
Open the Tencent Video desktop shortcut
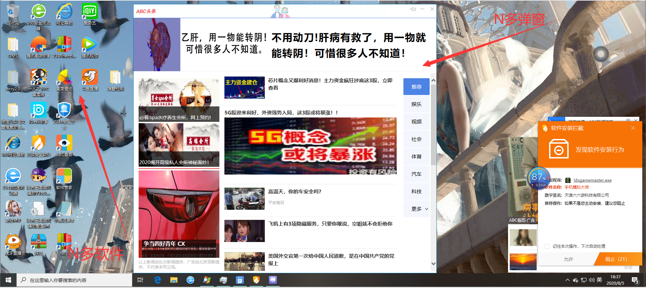[89, 45]
